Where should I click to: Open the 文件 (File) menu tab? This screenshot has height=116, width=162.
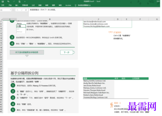tap(3, 5)
